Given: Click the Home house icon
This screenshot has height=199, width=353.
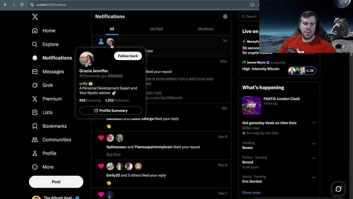Looking at the screenshot, I should point(35,31).
